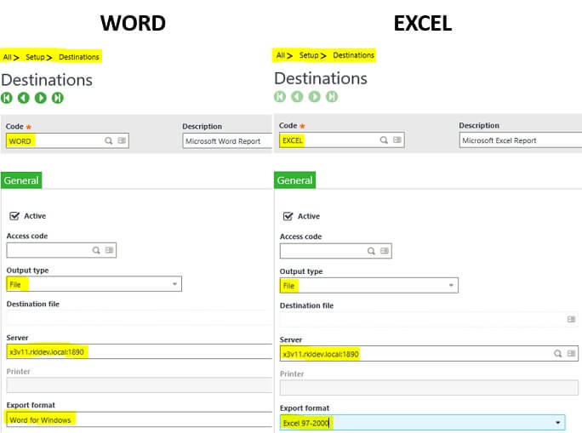
Task: Search icon in WORD Access code field
Action: coord(96,250)
